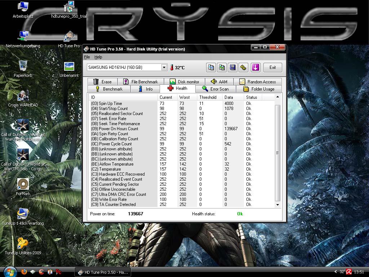Viewport: 369px width, 277px height.
Task: Click the HD Tune Pro taskbar button
Action: 103,272
